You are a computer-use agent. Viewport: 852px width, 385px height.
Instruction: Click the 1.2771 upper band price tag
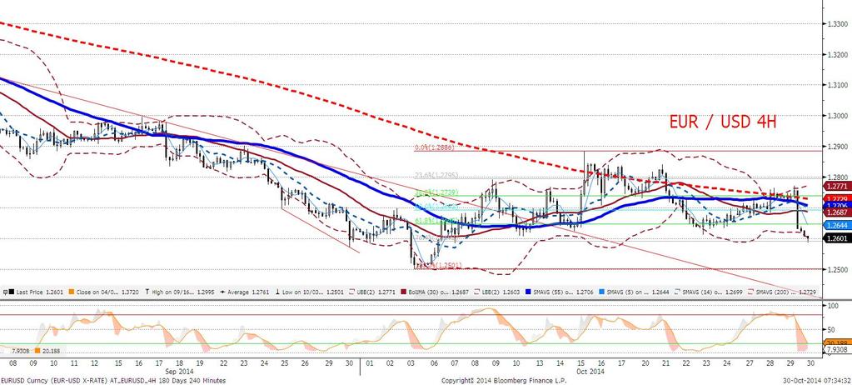[x=836, y=186]
